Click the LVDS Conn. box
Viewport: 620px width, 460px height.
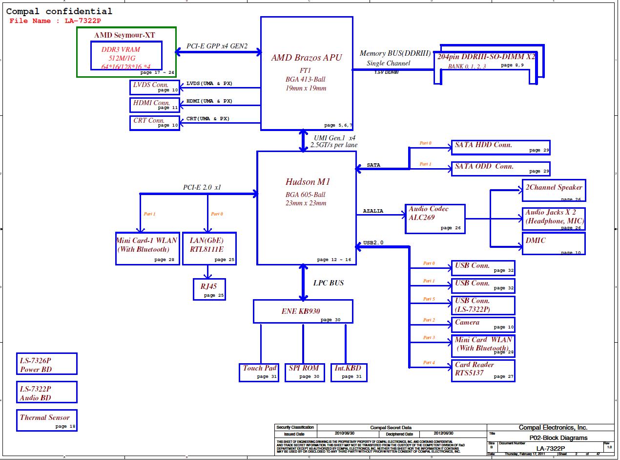click(155, 88)
